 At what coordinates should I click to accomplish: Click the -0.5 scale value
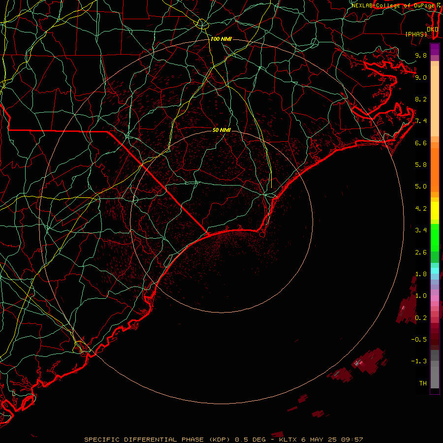(419, 340)
